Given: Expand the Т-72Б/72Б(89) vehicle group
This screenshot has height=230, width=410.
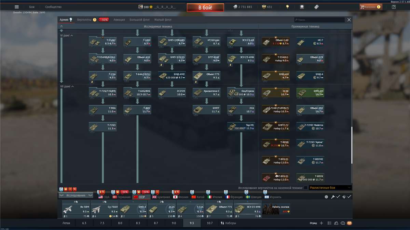Looking at the screenshot, I should click(x=102, y=93).
